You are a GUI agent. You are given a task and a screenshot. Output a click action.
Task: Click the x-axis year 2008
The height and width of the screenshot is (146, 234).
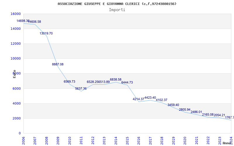point(47,140)
